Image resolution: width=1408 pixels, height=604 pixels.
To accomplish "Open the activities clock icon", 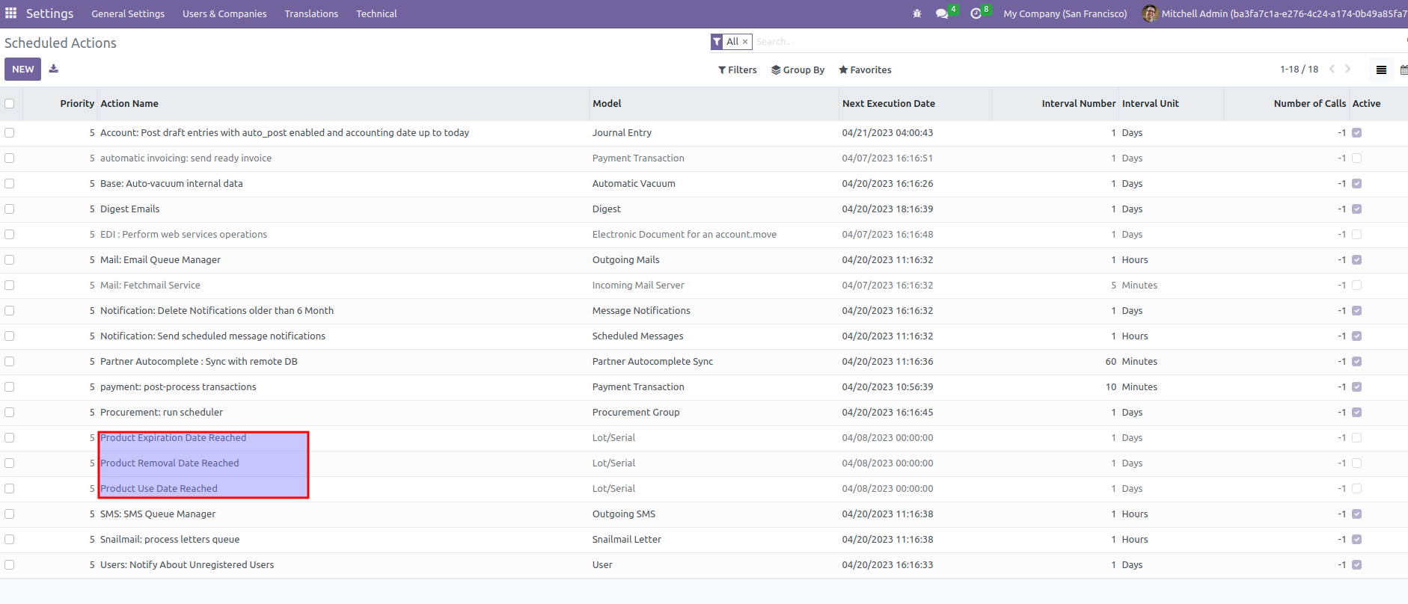I will point(976,13).
